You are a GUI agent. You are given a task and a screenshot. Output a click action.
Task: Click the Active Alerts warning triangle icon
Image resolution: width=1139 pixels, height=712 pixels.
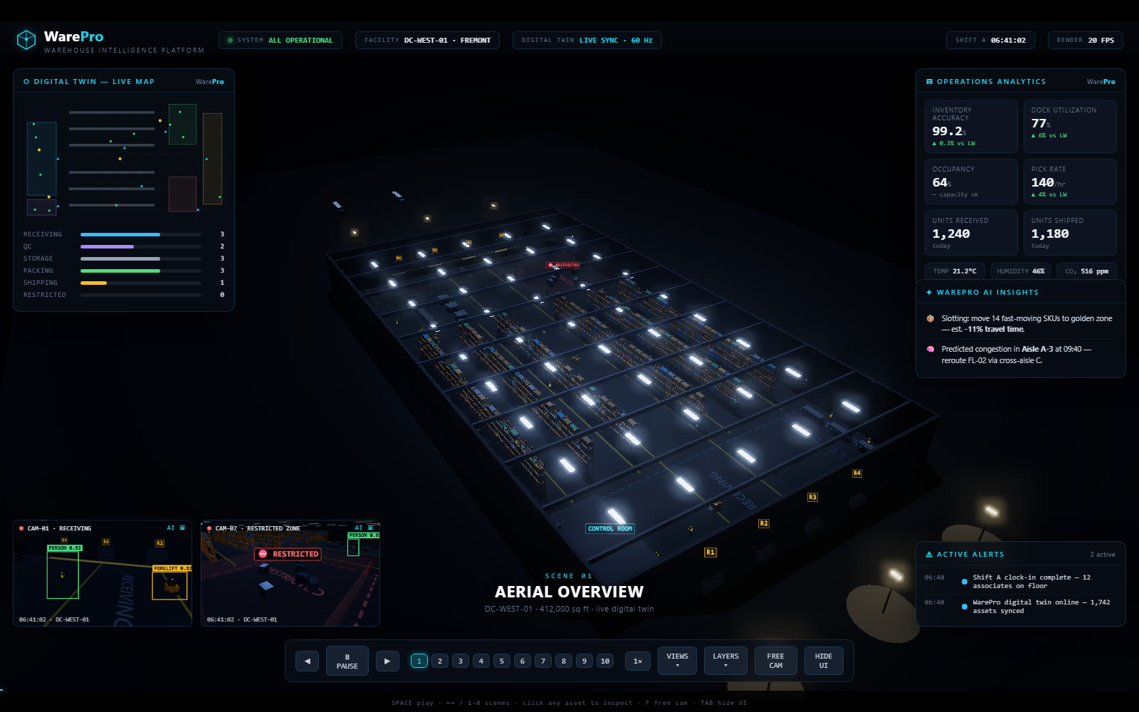tap(929, 555)
